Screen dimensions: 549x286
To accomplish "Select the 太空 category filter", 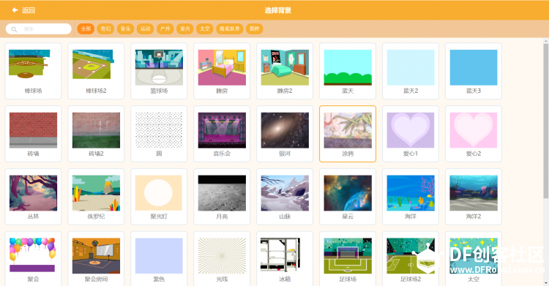I will pyautogui.click(x=204, y=29).
